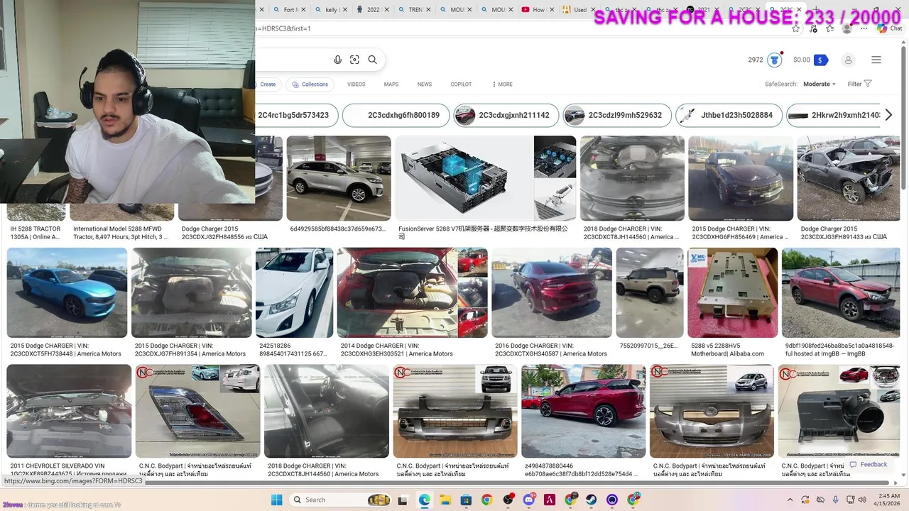The image size is (909, 511).
Task: Click the Create button
Action: (x=267, y=84)
